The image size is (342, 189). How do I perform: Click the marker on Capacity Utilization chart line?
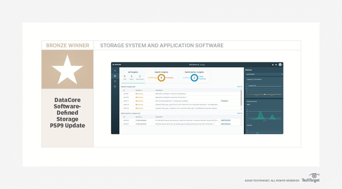(265, 94)
